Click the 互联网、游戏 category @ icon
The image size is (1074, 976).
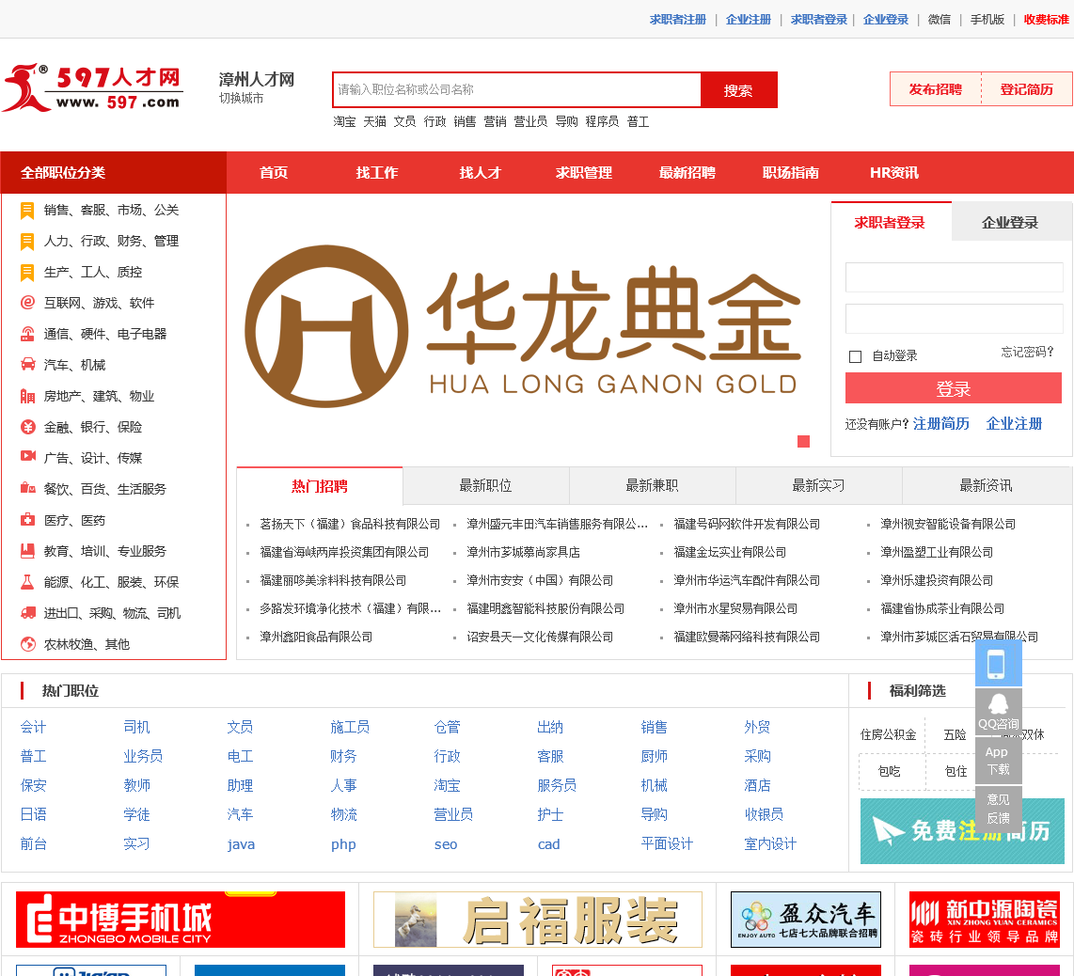tap(27, 303)
